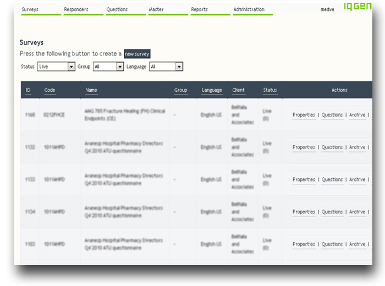Click the medve username
This screenshot has width=385, height=286.
pos(327,10)
